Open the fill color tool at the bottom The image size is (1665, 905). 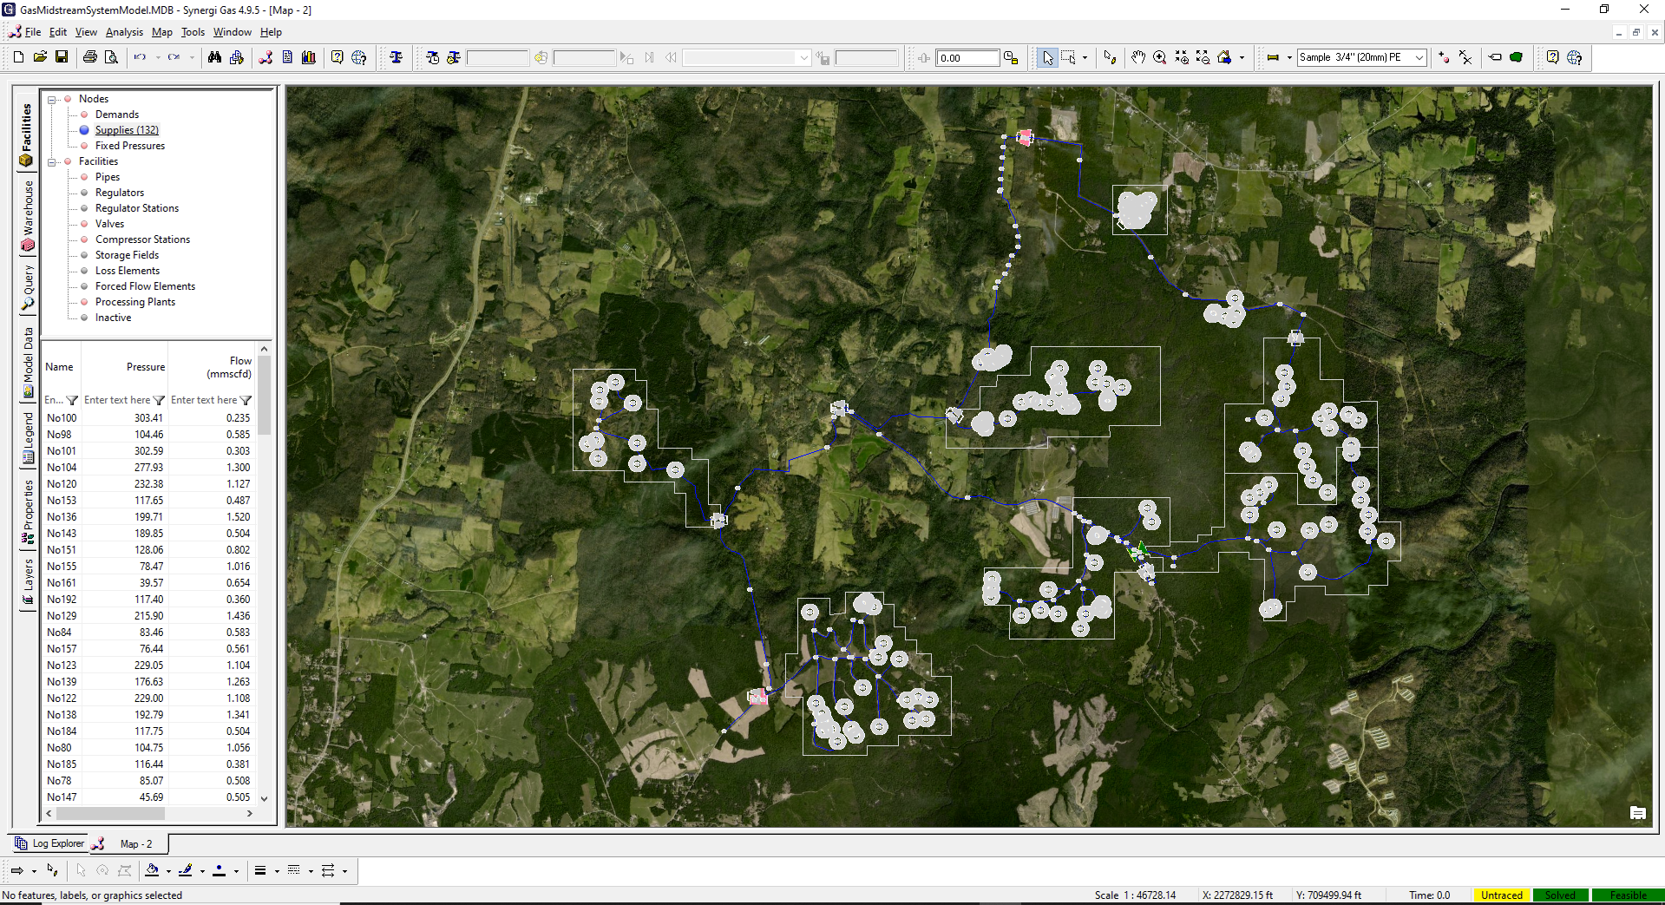coord(154,870)
